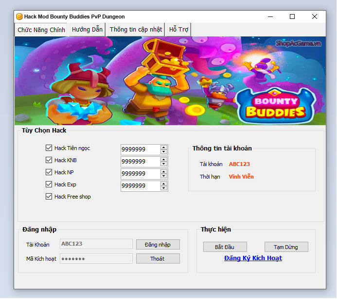Viewport: 337px width, 299px height.
Task: Click the Tùy Chọn Hack group title
Action: pyautogui.click(x=44, y=131)
